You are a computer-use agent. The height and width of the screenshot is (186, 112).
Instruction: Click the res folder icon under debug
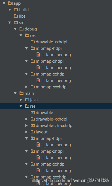point(27,35)
